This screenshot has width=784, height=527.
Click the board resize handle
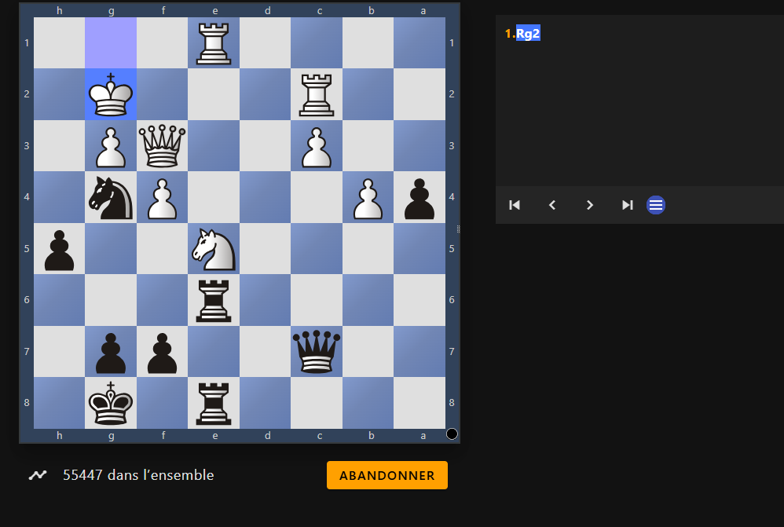click(459, 229)
